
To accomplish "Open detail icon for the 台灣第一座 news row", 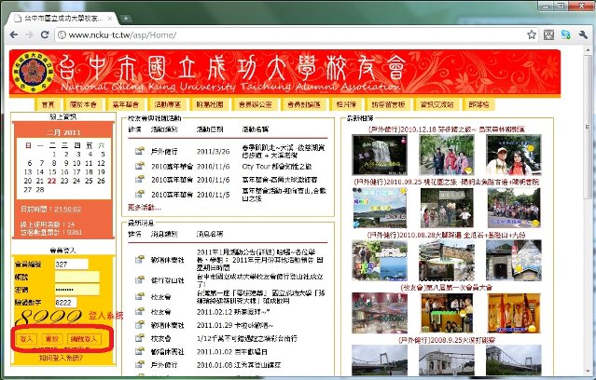I will click(140, 296).
